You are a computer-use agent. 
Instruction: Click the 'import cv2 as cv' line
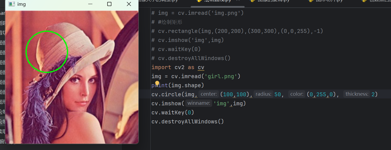178,67
